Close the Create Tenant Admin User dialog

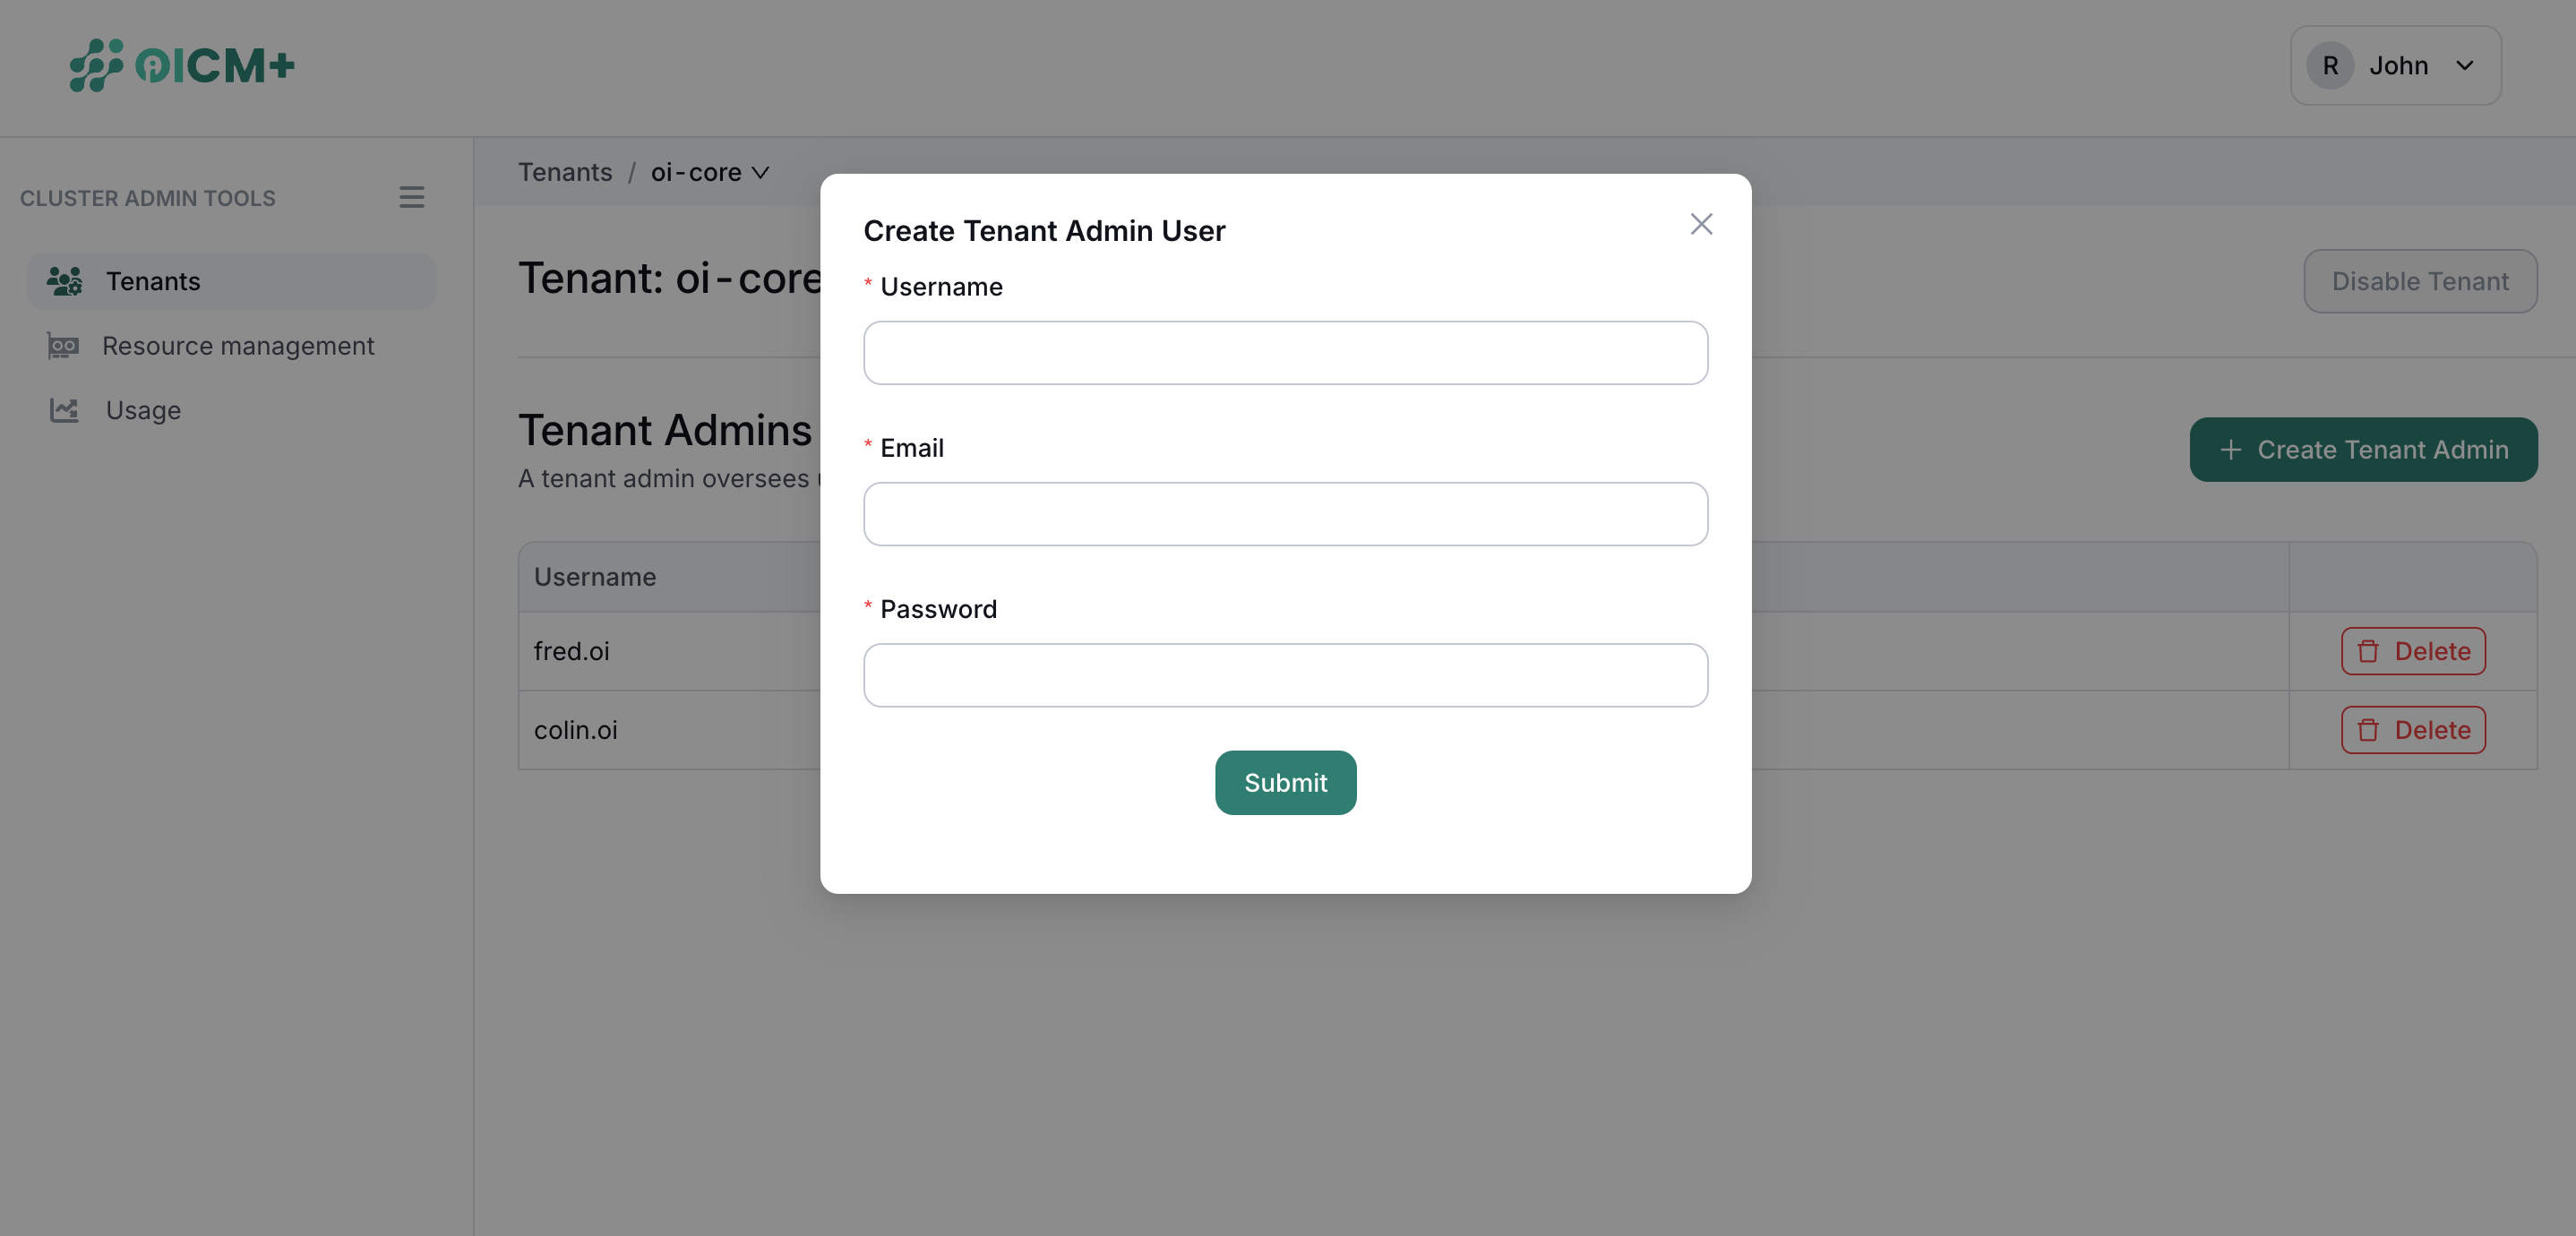(1701, 224)
